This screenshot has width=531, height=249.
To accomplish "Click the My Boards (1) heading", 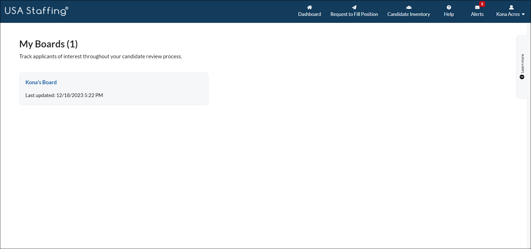I will [x=49, y=44].
